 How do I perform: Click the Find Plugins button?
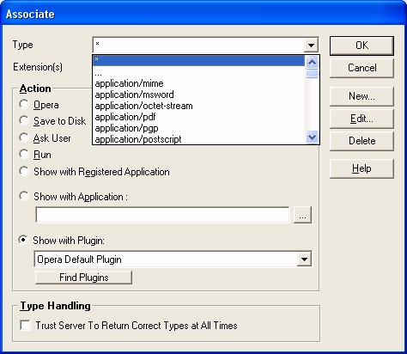click(x=83, y=278)
